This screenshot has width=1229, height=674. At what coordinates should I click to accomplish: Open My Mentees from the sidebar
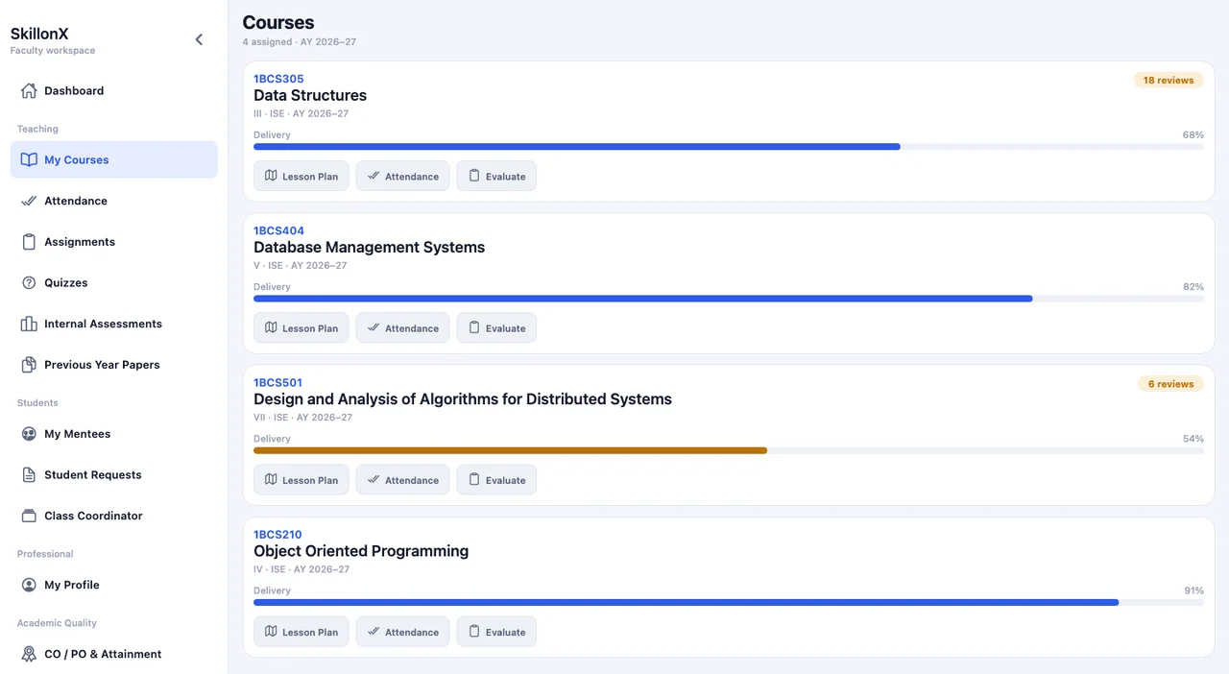(114, 434)
